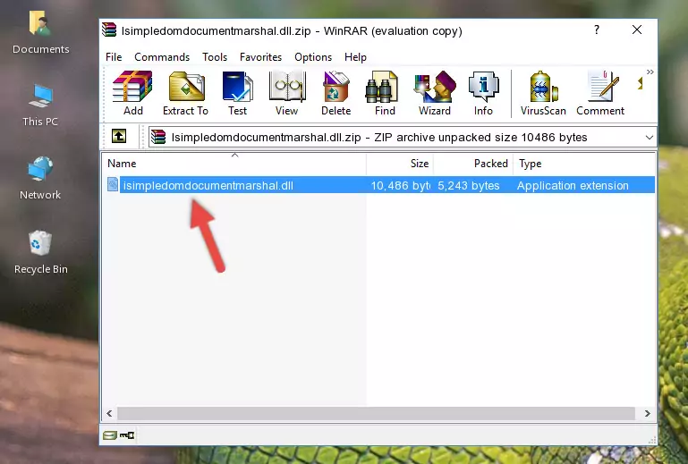Click the View file toolbar icon

(287, 93)
